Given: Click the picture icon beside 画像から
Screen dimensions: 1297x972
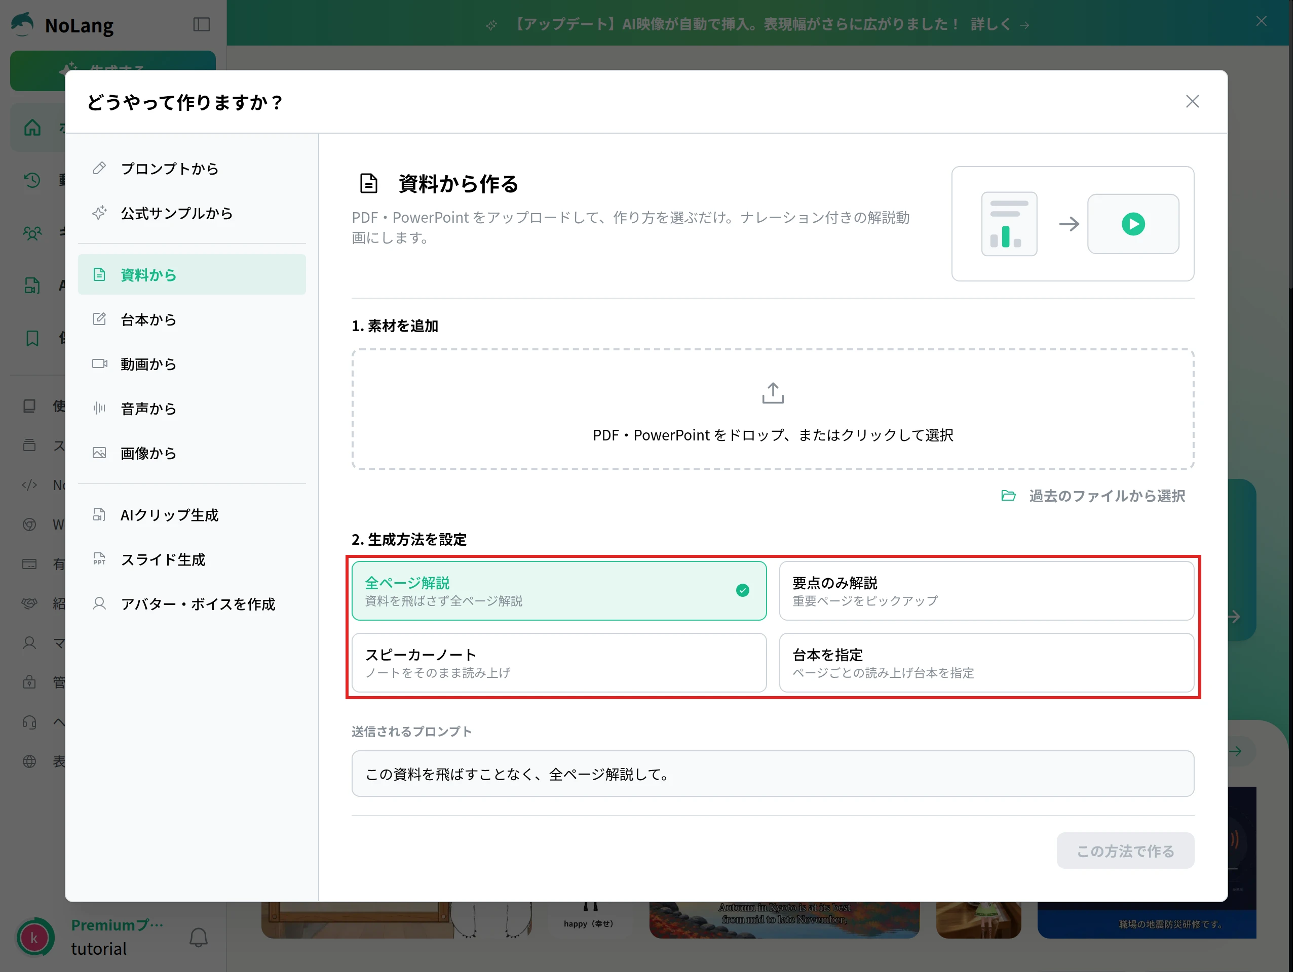Looking at the screenshot, I should (100, 452).
